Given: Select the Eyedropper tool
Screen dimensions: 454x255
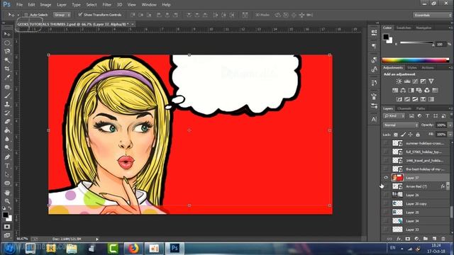Looking at the screenshot, I should point(7,77).
